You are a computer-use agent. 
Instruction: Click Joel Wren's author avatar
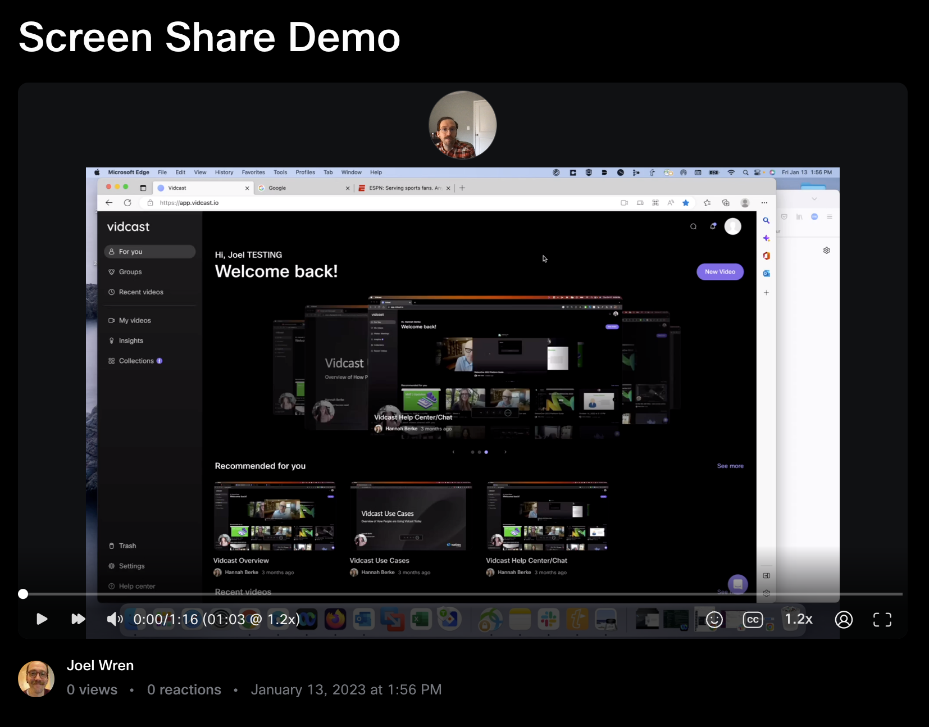[37, 679]
